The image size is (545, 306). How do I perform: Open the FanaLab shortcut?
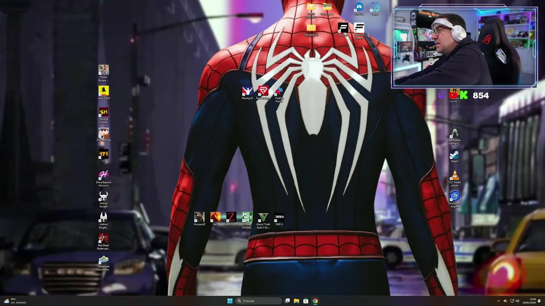pos(343,30)
